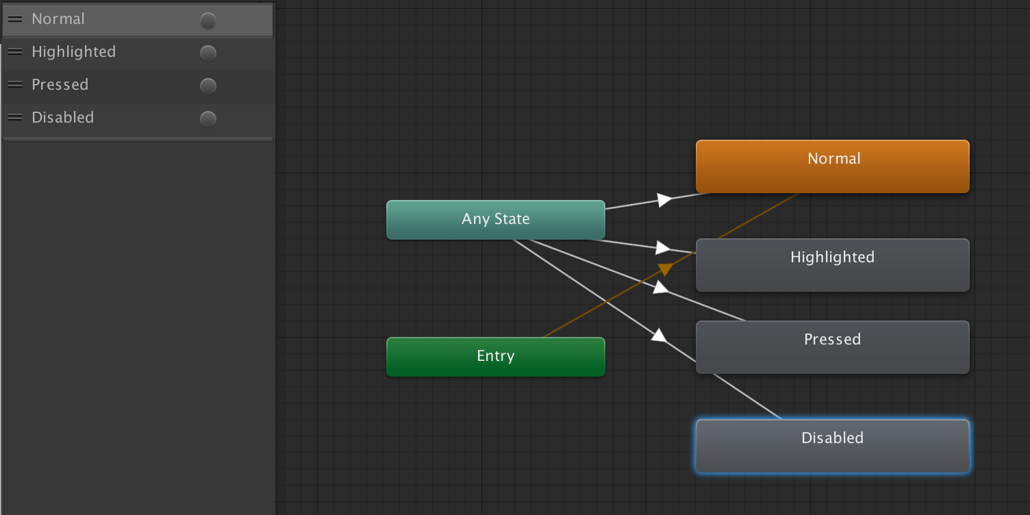1030x515 pixels.
Task: Toggle the circle control next to Disabled
Action: [x=208, y=118]
